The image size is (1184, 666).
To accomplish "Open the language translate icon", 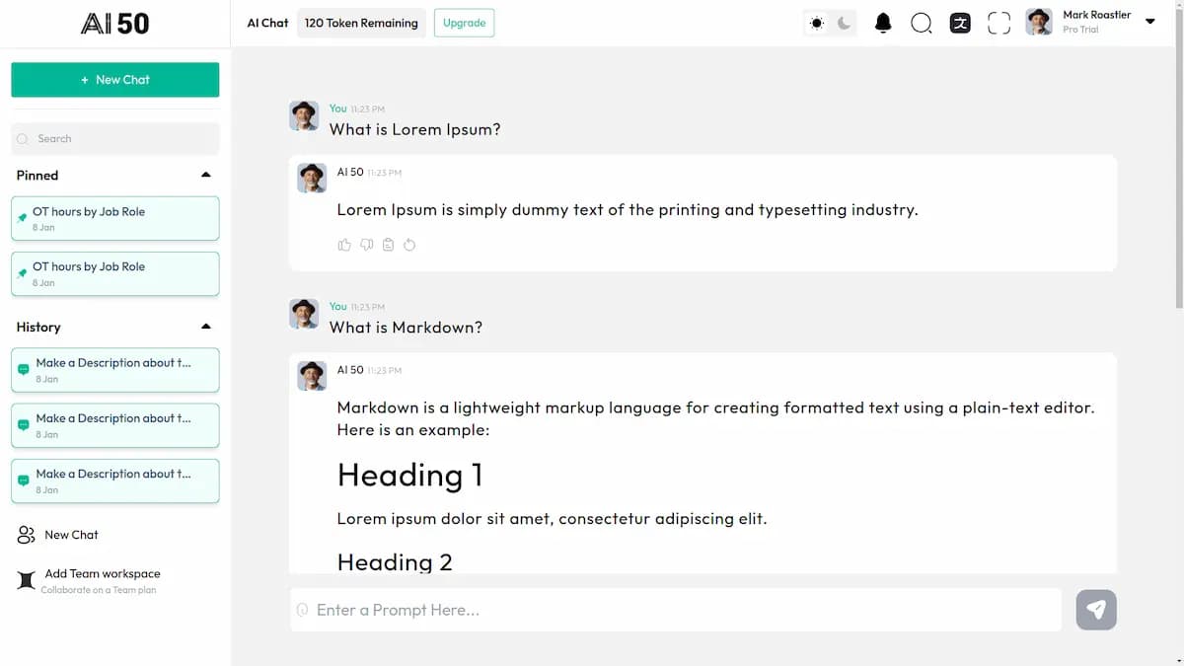I will pos(960,23).
